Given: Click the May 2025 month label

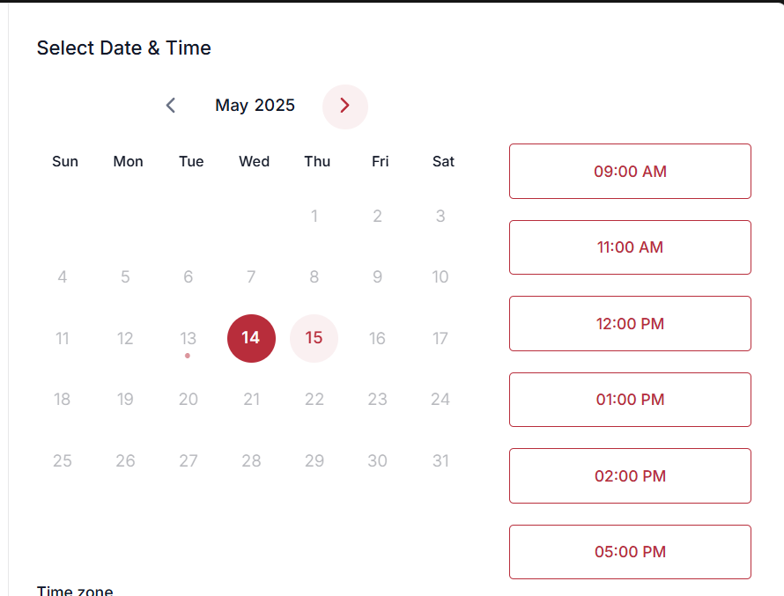Looking at the screenshot, I should 255,106.
